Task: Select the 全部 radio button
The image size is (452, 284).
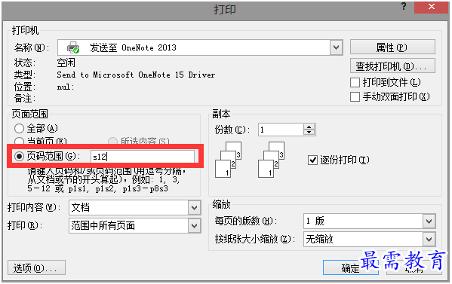Action: (19, 128)
